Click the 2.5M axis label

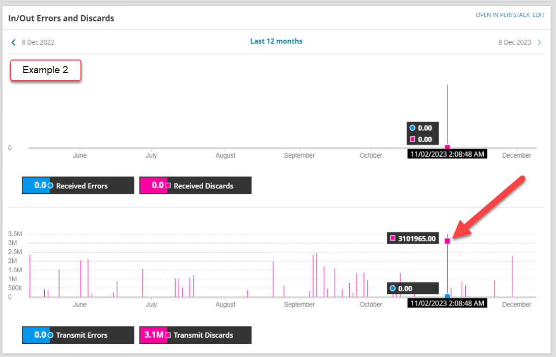[15, 252]
